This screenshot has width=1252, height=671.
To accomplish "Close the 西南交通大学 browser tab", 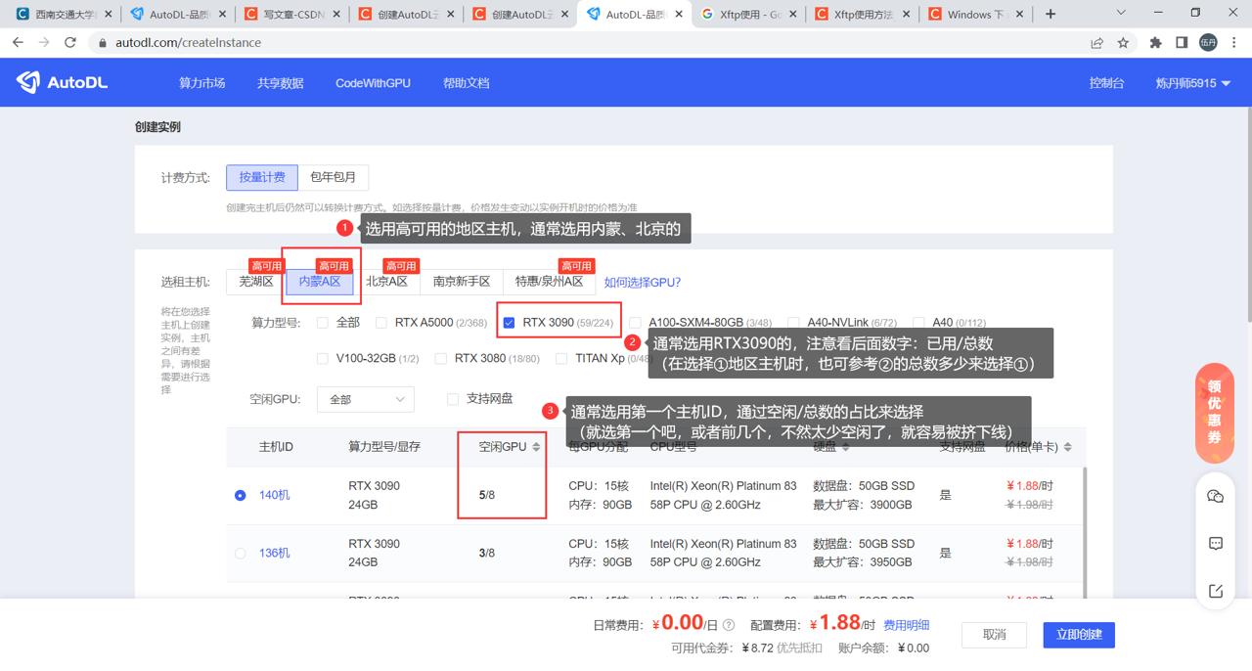I will point(108,15).
